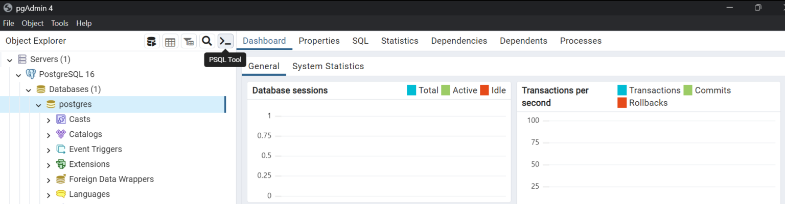Click the Filtered Rows icon
The width and height of the screenshot is (785, 204).
click(189, 42)
